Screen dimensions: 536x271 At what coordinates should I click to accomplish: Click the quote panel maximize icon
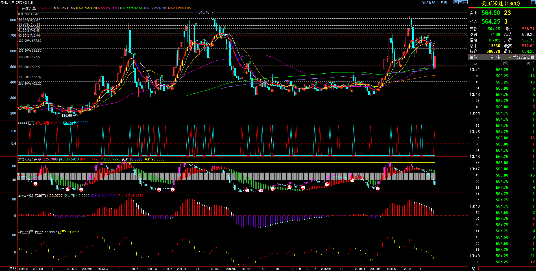coord(533,2)
